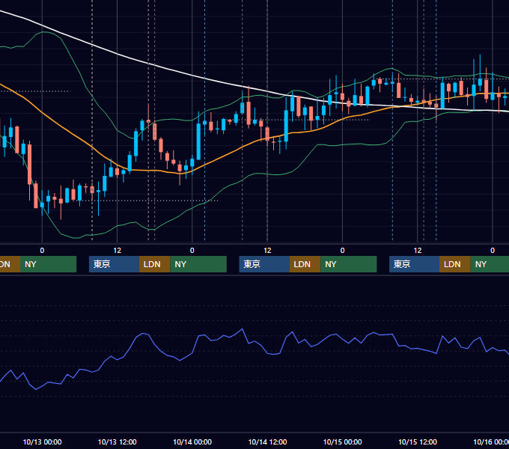Click the 10/13 00:00 date label
This screenshot has height=449, width=509.
[x=42, y=442]
